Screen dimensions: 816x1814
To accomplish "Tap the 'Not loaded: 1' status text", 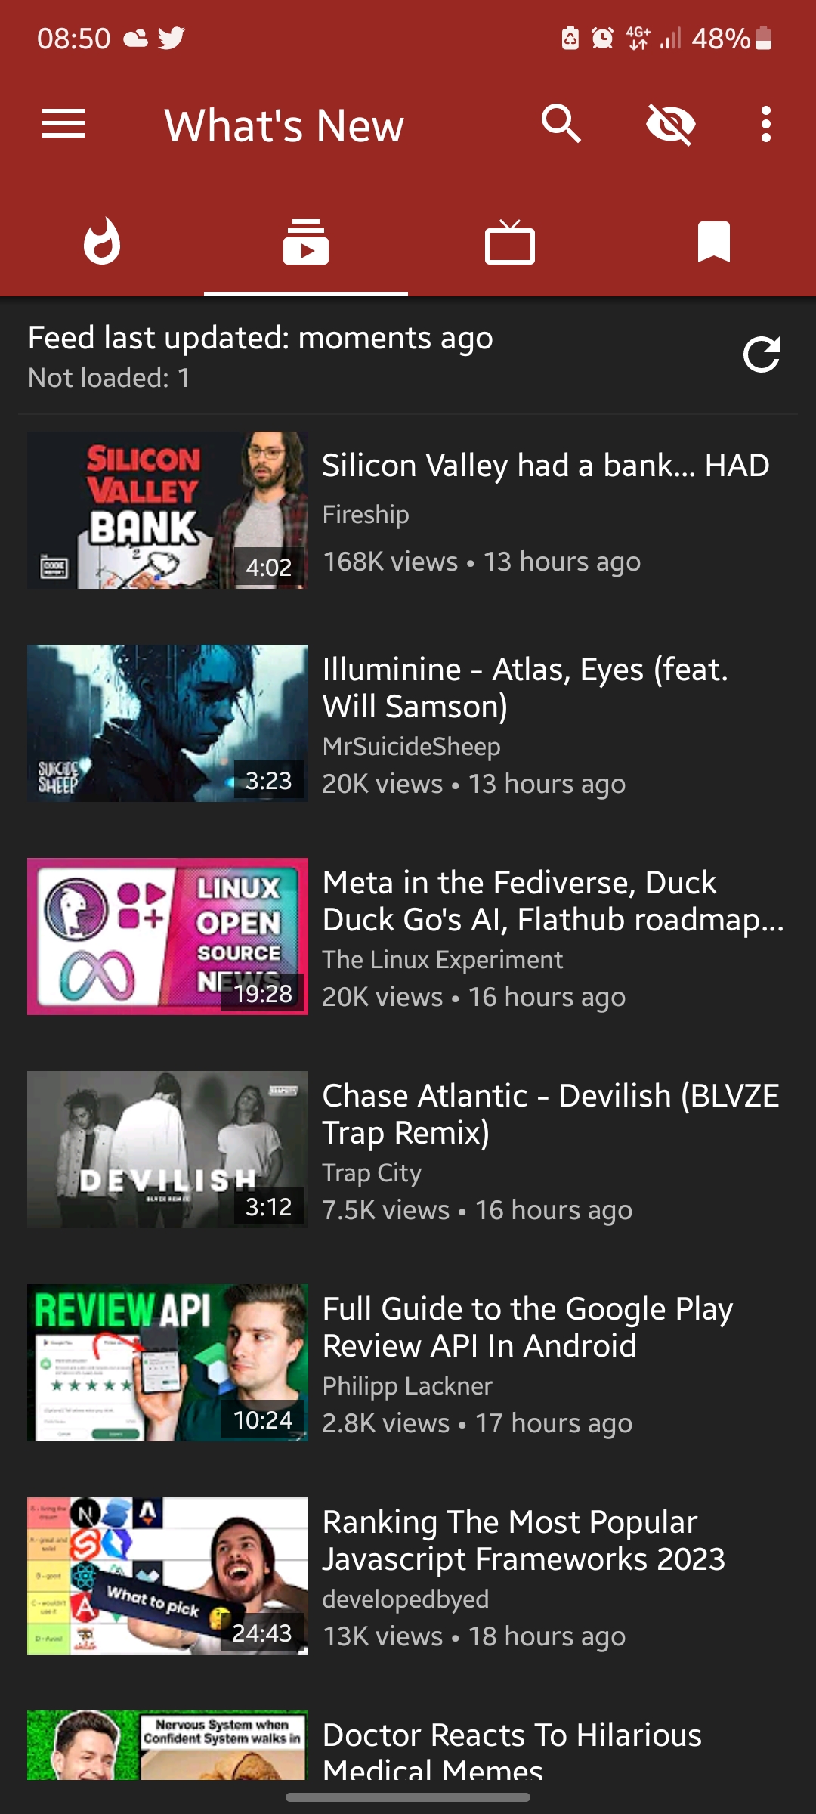I will pyautogui.click(x=109, y=378).
